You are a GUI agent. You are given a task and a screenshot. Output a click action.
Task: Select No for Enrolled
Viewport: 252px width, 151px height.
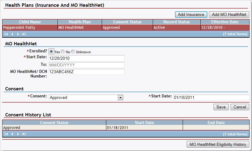pos(63,52)
